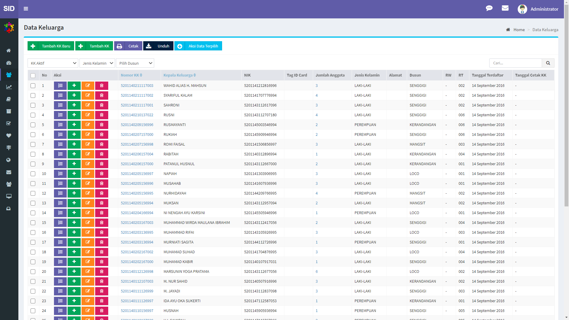Check the select-all checkbox in table header
569x320 pixels.
click(x=33, y=76)
